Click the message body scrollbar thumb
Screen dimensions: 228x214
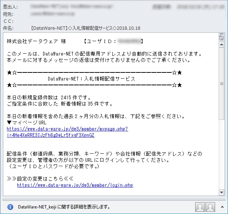(x=221, y=83)
